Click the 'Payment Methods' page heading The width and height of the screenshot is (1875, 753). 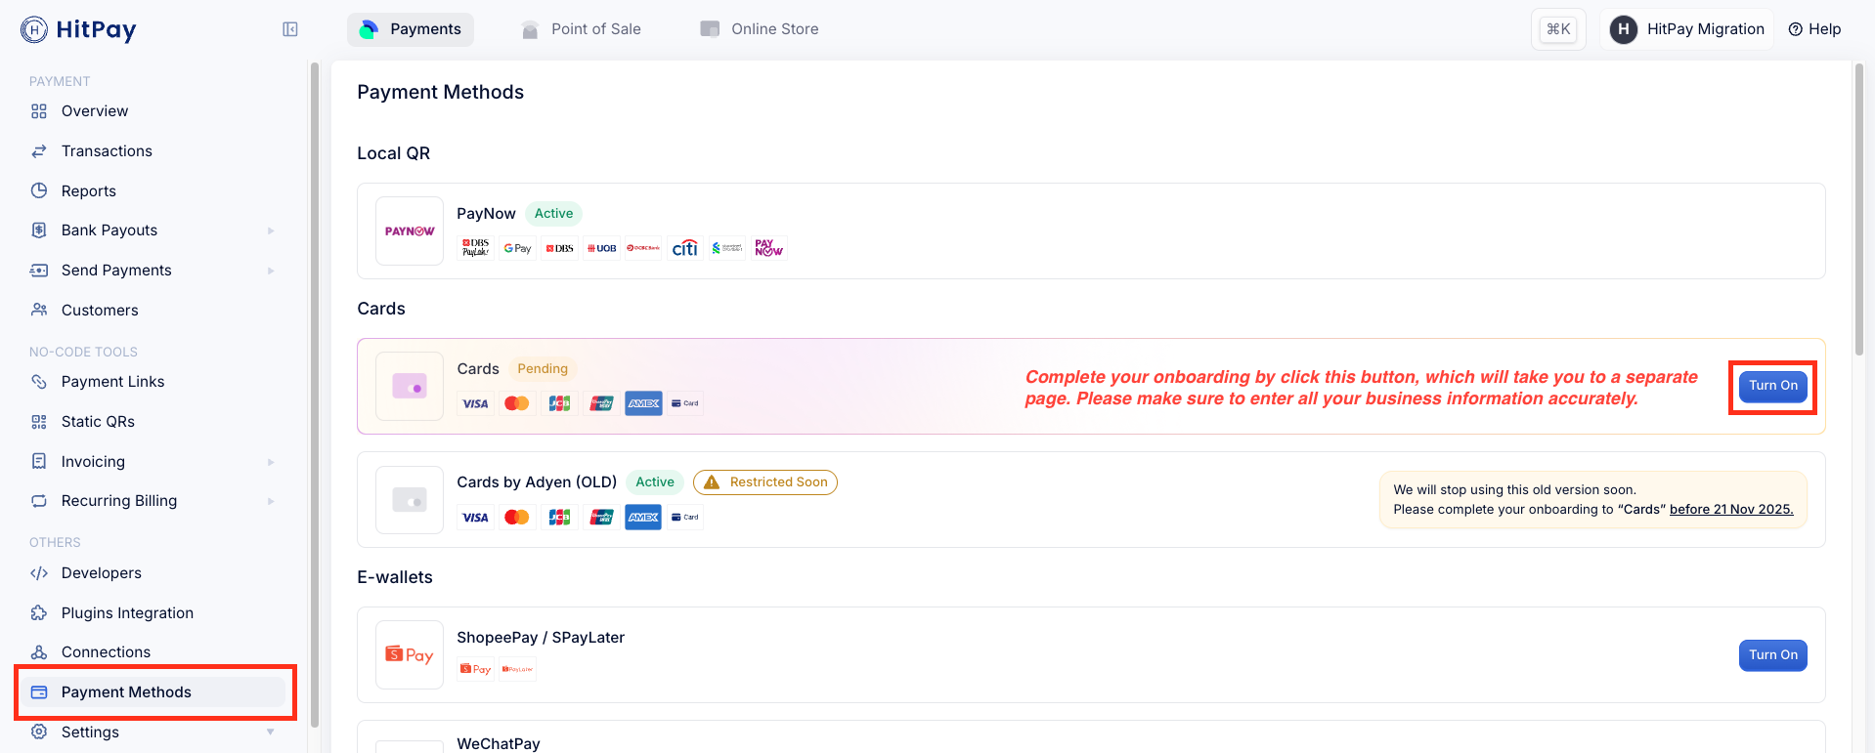pos(440,92)
